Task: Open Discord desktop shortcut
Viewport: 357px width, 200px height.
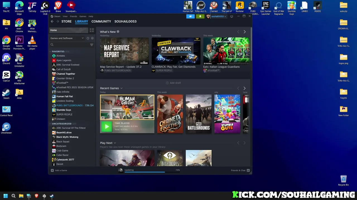Action: point(6,59)
